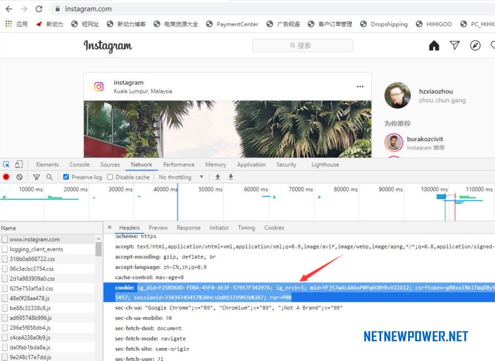The height and width of the screenshot is (361, 495).
Task: Switch to the Elements tab
Action: [47, 165]
